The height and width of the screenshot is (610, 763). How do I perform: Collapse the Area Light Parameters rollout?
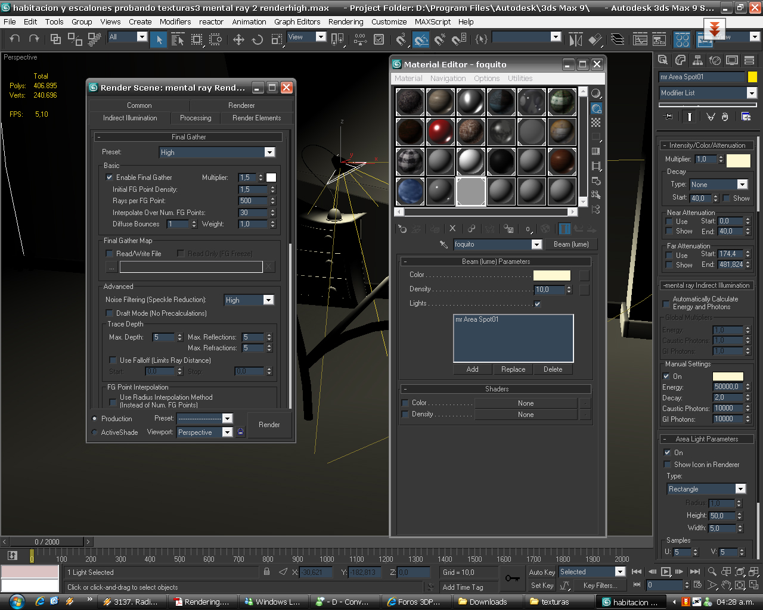point(707,439)
